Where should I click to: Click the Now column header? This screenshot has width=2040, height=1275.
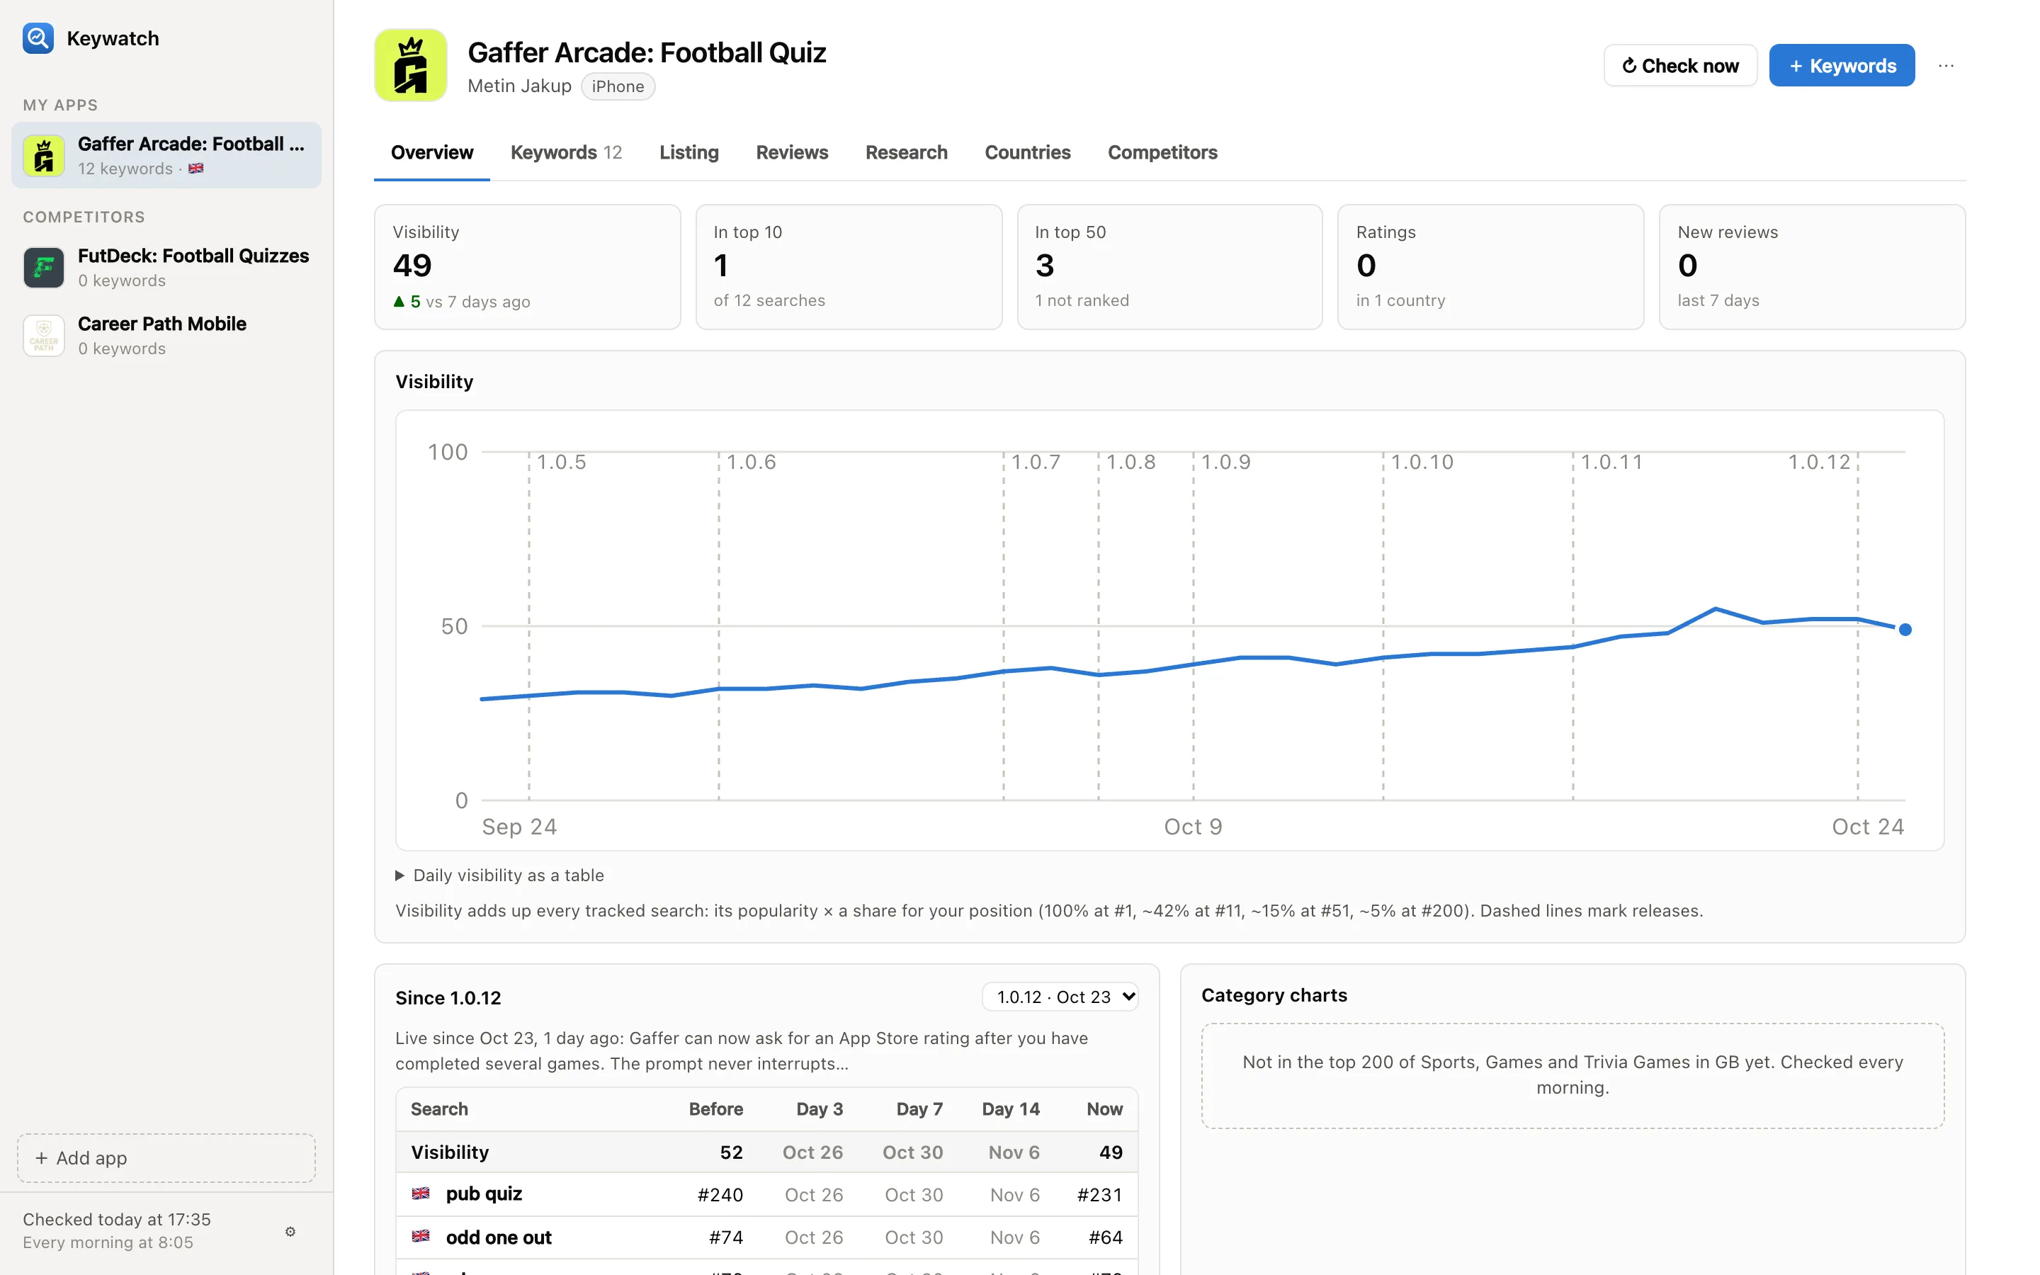click(1104, 1109)
